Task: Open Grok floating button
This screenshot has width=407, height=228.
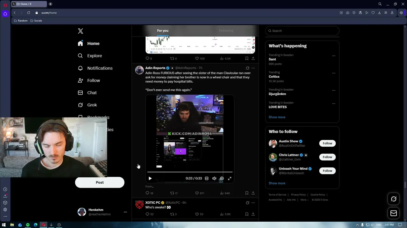Action: [x=394, y=199]
